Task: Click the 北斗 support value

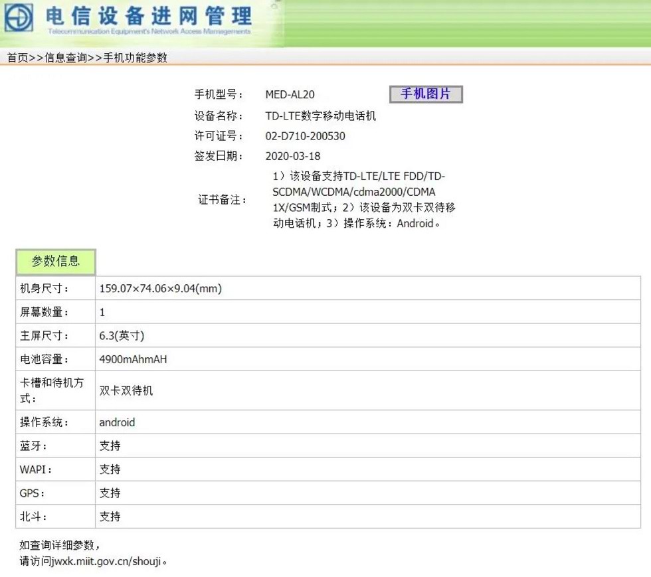Action: click(x=110, y=517)
